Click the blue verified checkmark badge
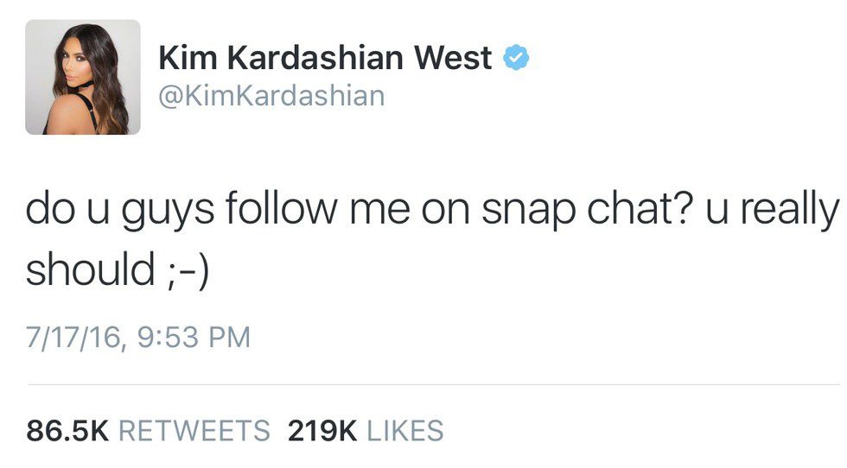Viewport: 847px width, 468px height. point(516,59)
